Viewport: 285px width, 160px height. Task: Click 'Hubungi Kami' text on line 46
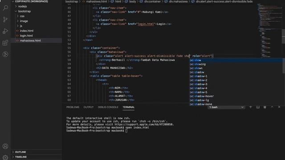point(152,12)
